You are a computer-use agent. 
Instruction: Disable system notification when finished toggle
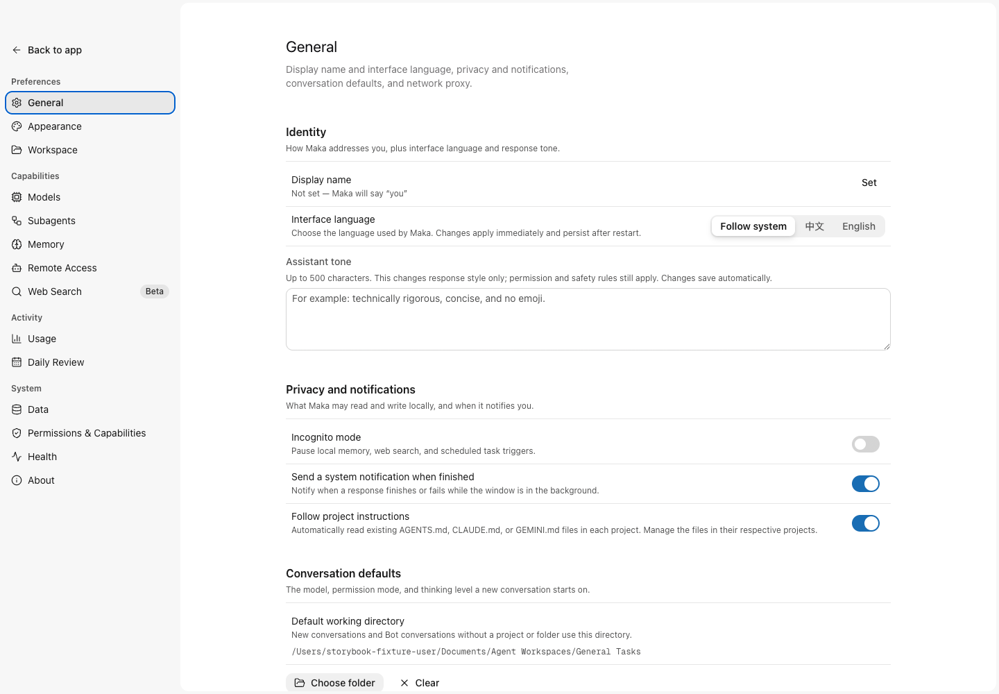866,484
